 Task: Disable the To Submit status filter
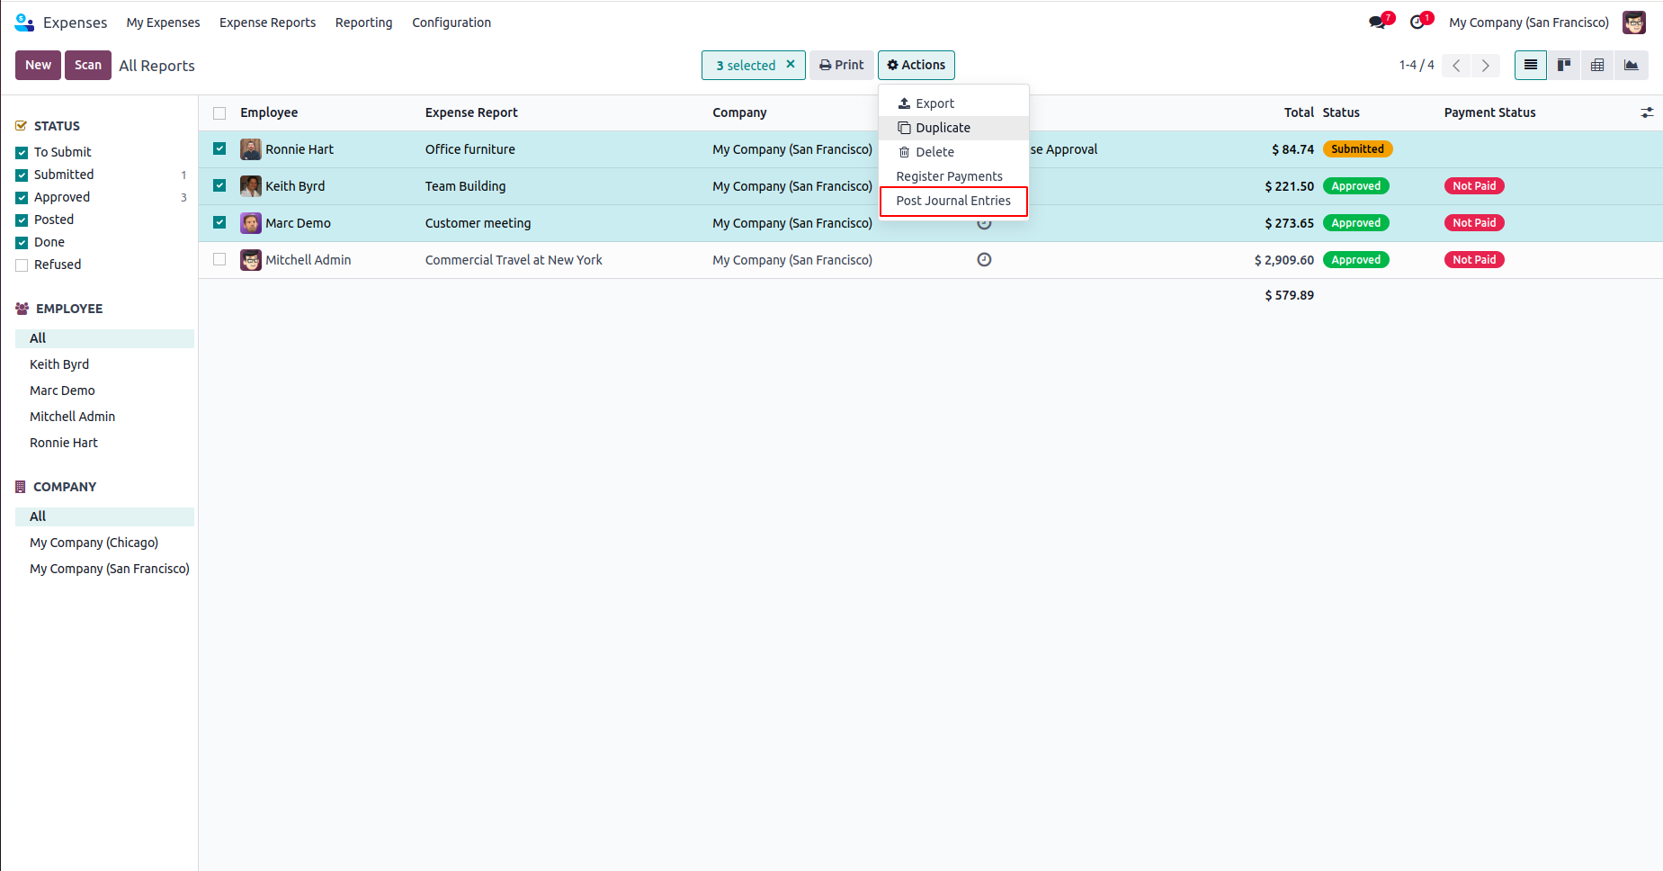click(22, 152)
